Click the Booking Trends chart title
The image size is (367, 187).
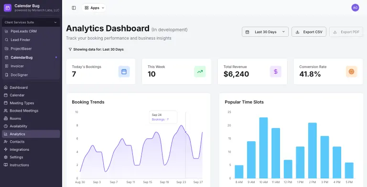88,102
